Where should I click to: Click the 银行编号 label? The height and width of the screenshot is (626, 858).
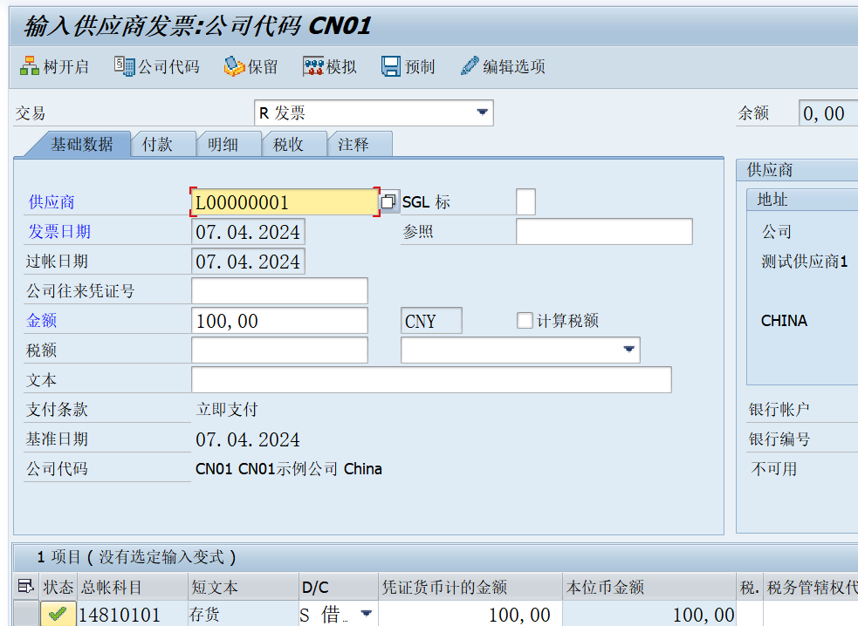click(779, 439)
